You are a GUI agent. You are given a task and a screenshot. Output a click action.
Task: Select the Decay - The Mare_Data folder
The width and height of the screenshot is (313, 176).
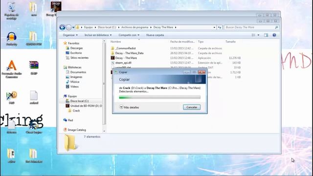127,53
